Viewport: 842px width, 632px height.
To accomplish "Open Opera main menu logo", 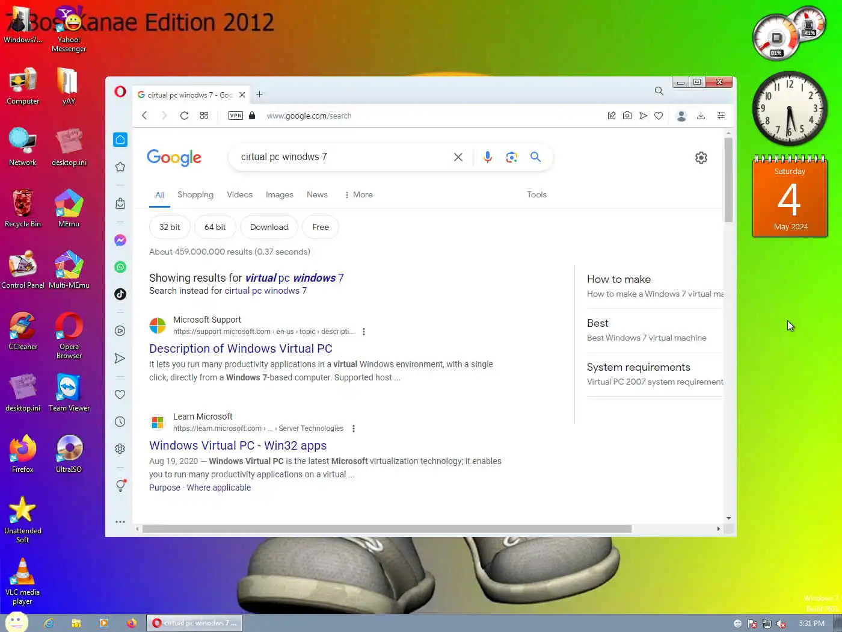I will 120,91.
